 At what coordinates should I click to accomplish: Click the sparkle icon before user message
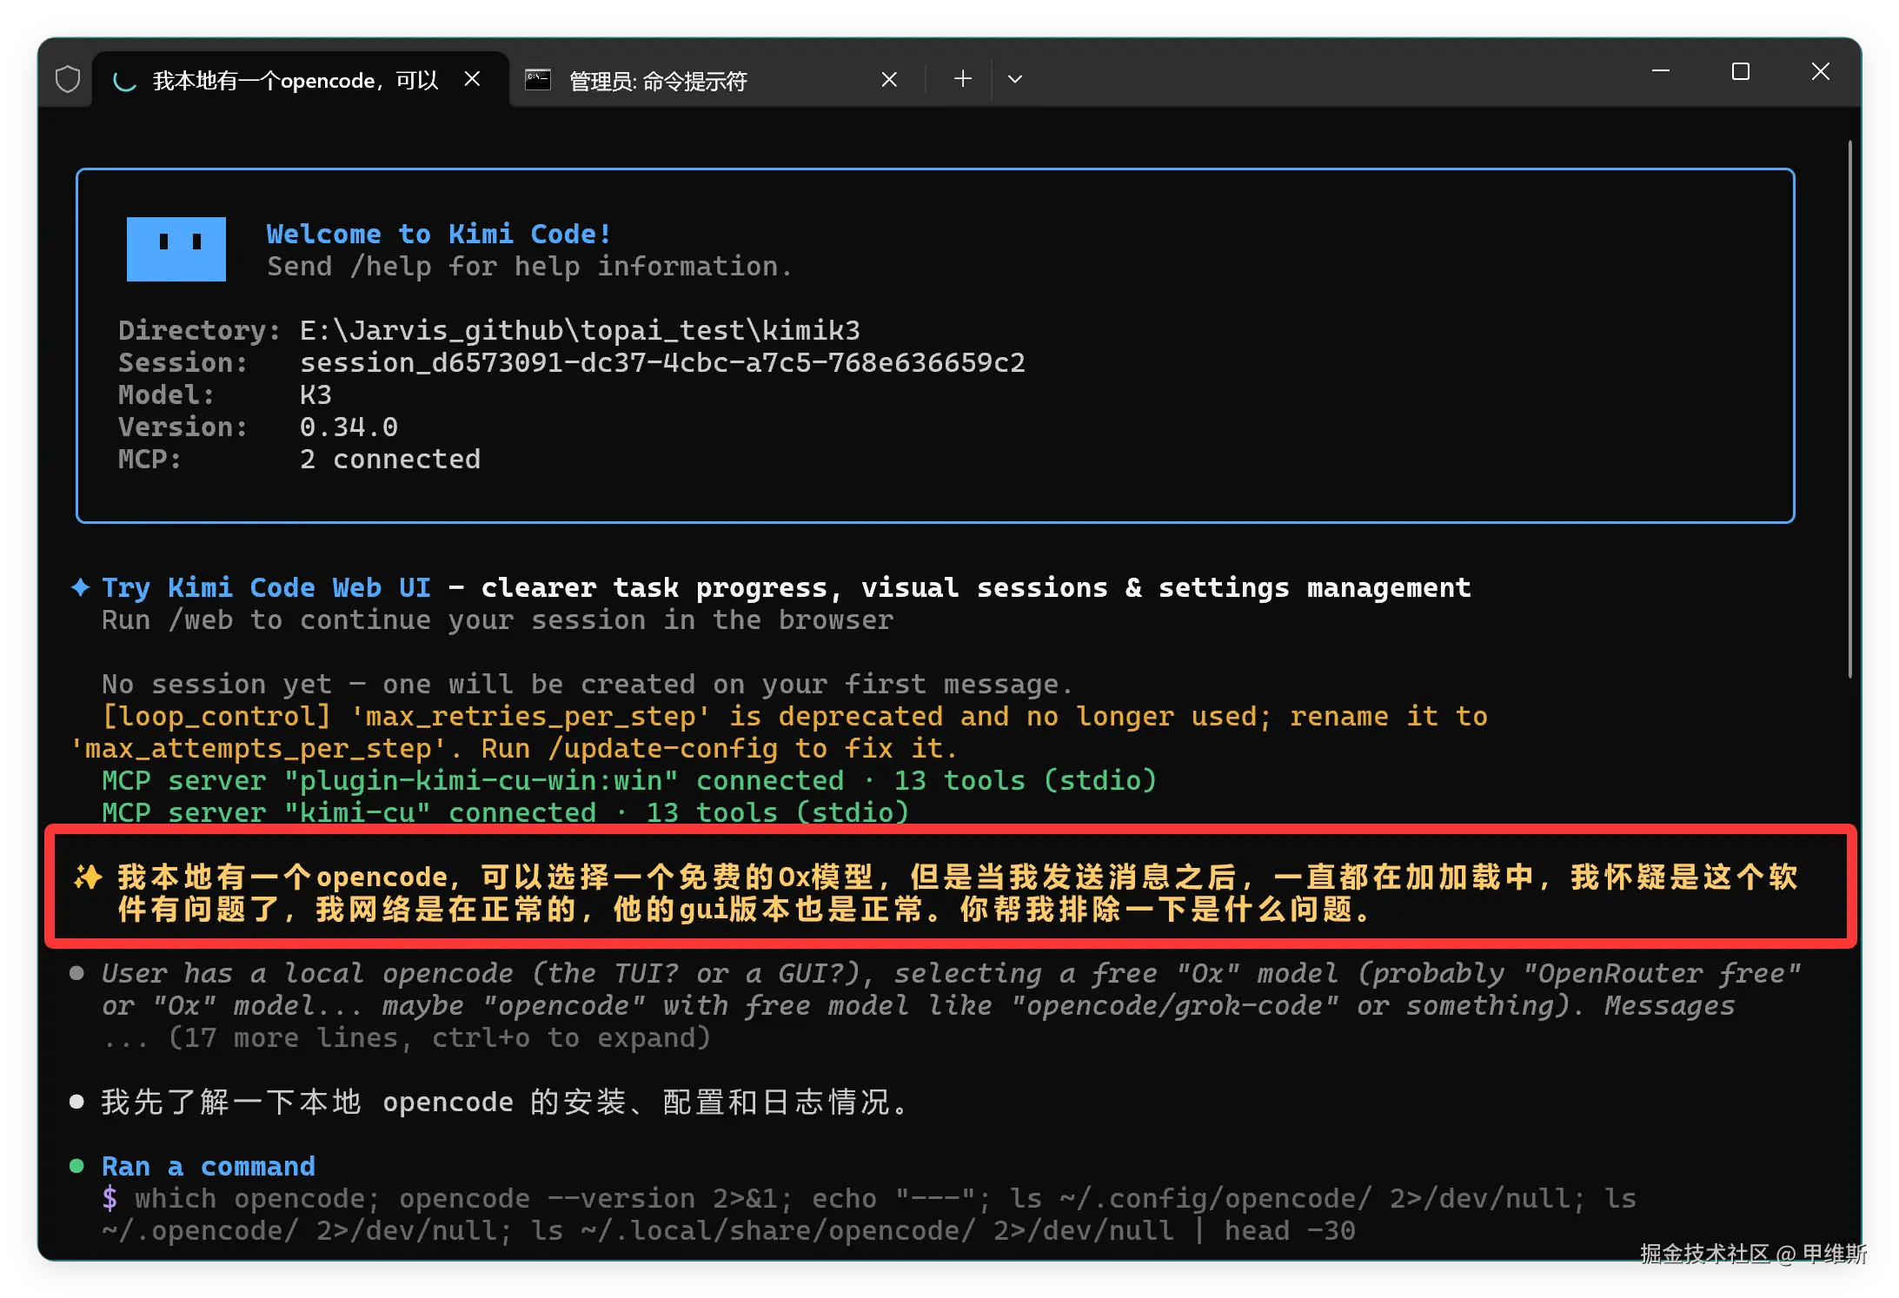pos(87,877)
